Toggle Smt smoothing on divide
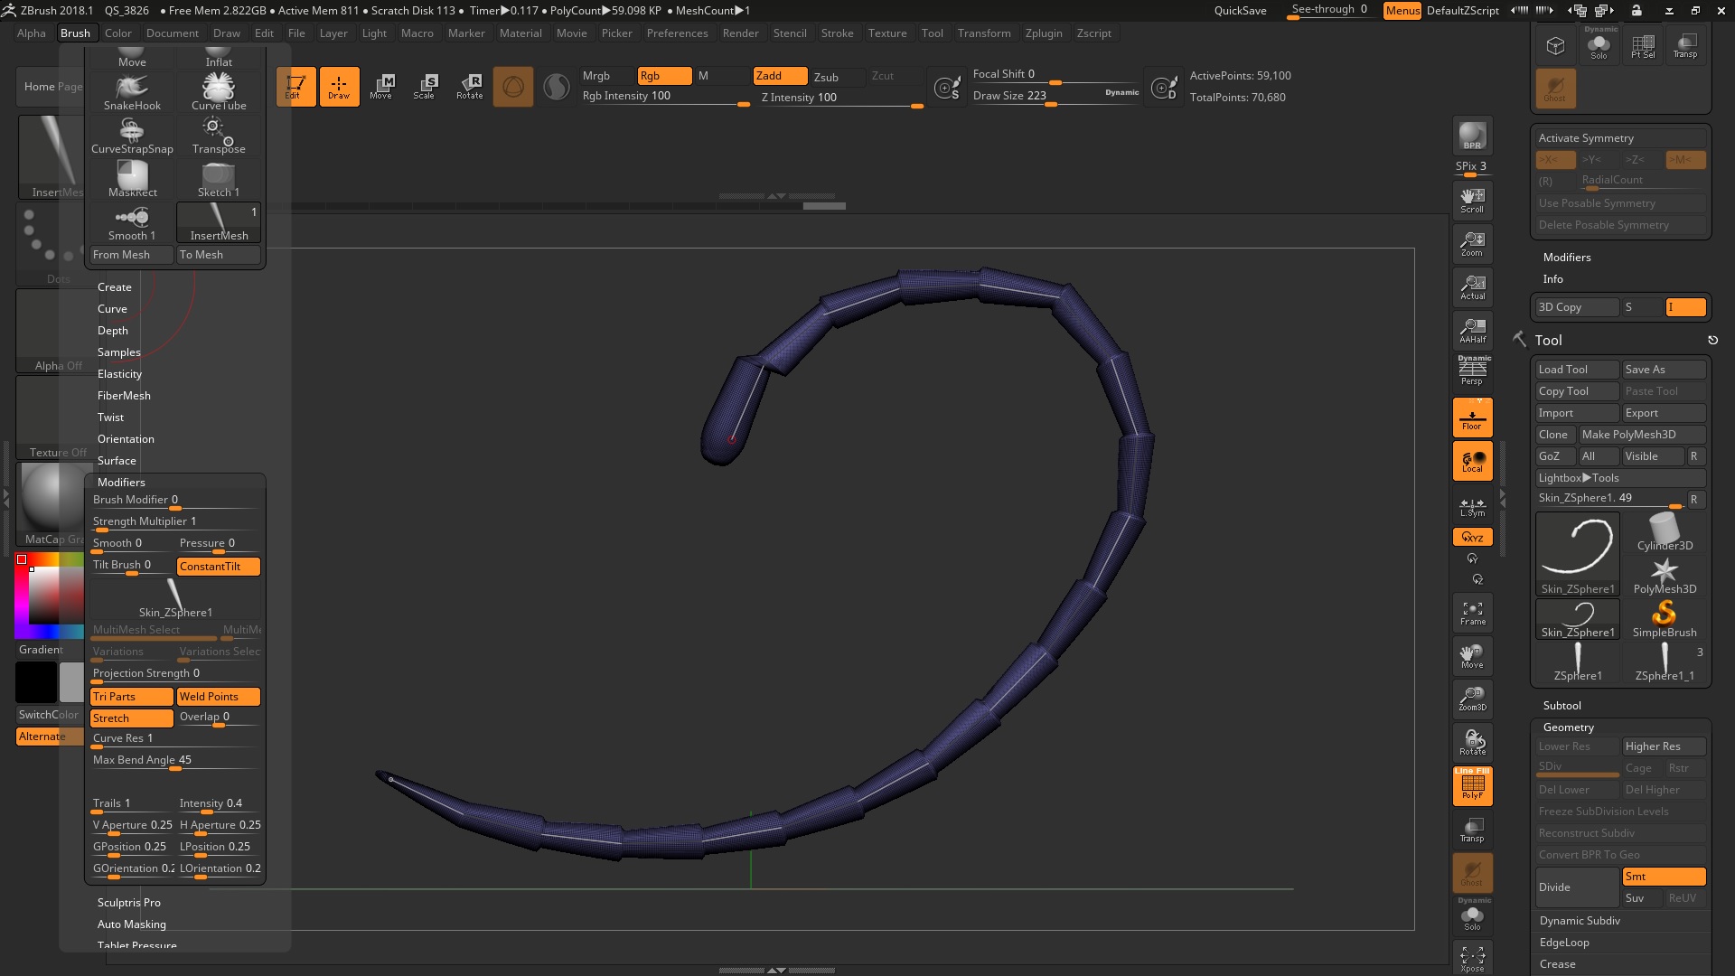 click(1664, 877)
